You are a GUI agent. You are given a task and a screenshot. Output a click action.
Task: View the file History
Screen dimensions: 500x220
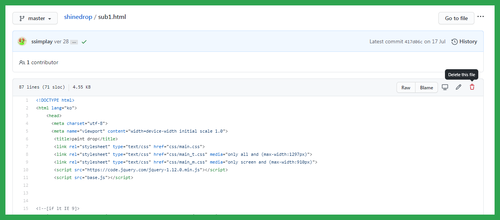point(464,41)
